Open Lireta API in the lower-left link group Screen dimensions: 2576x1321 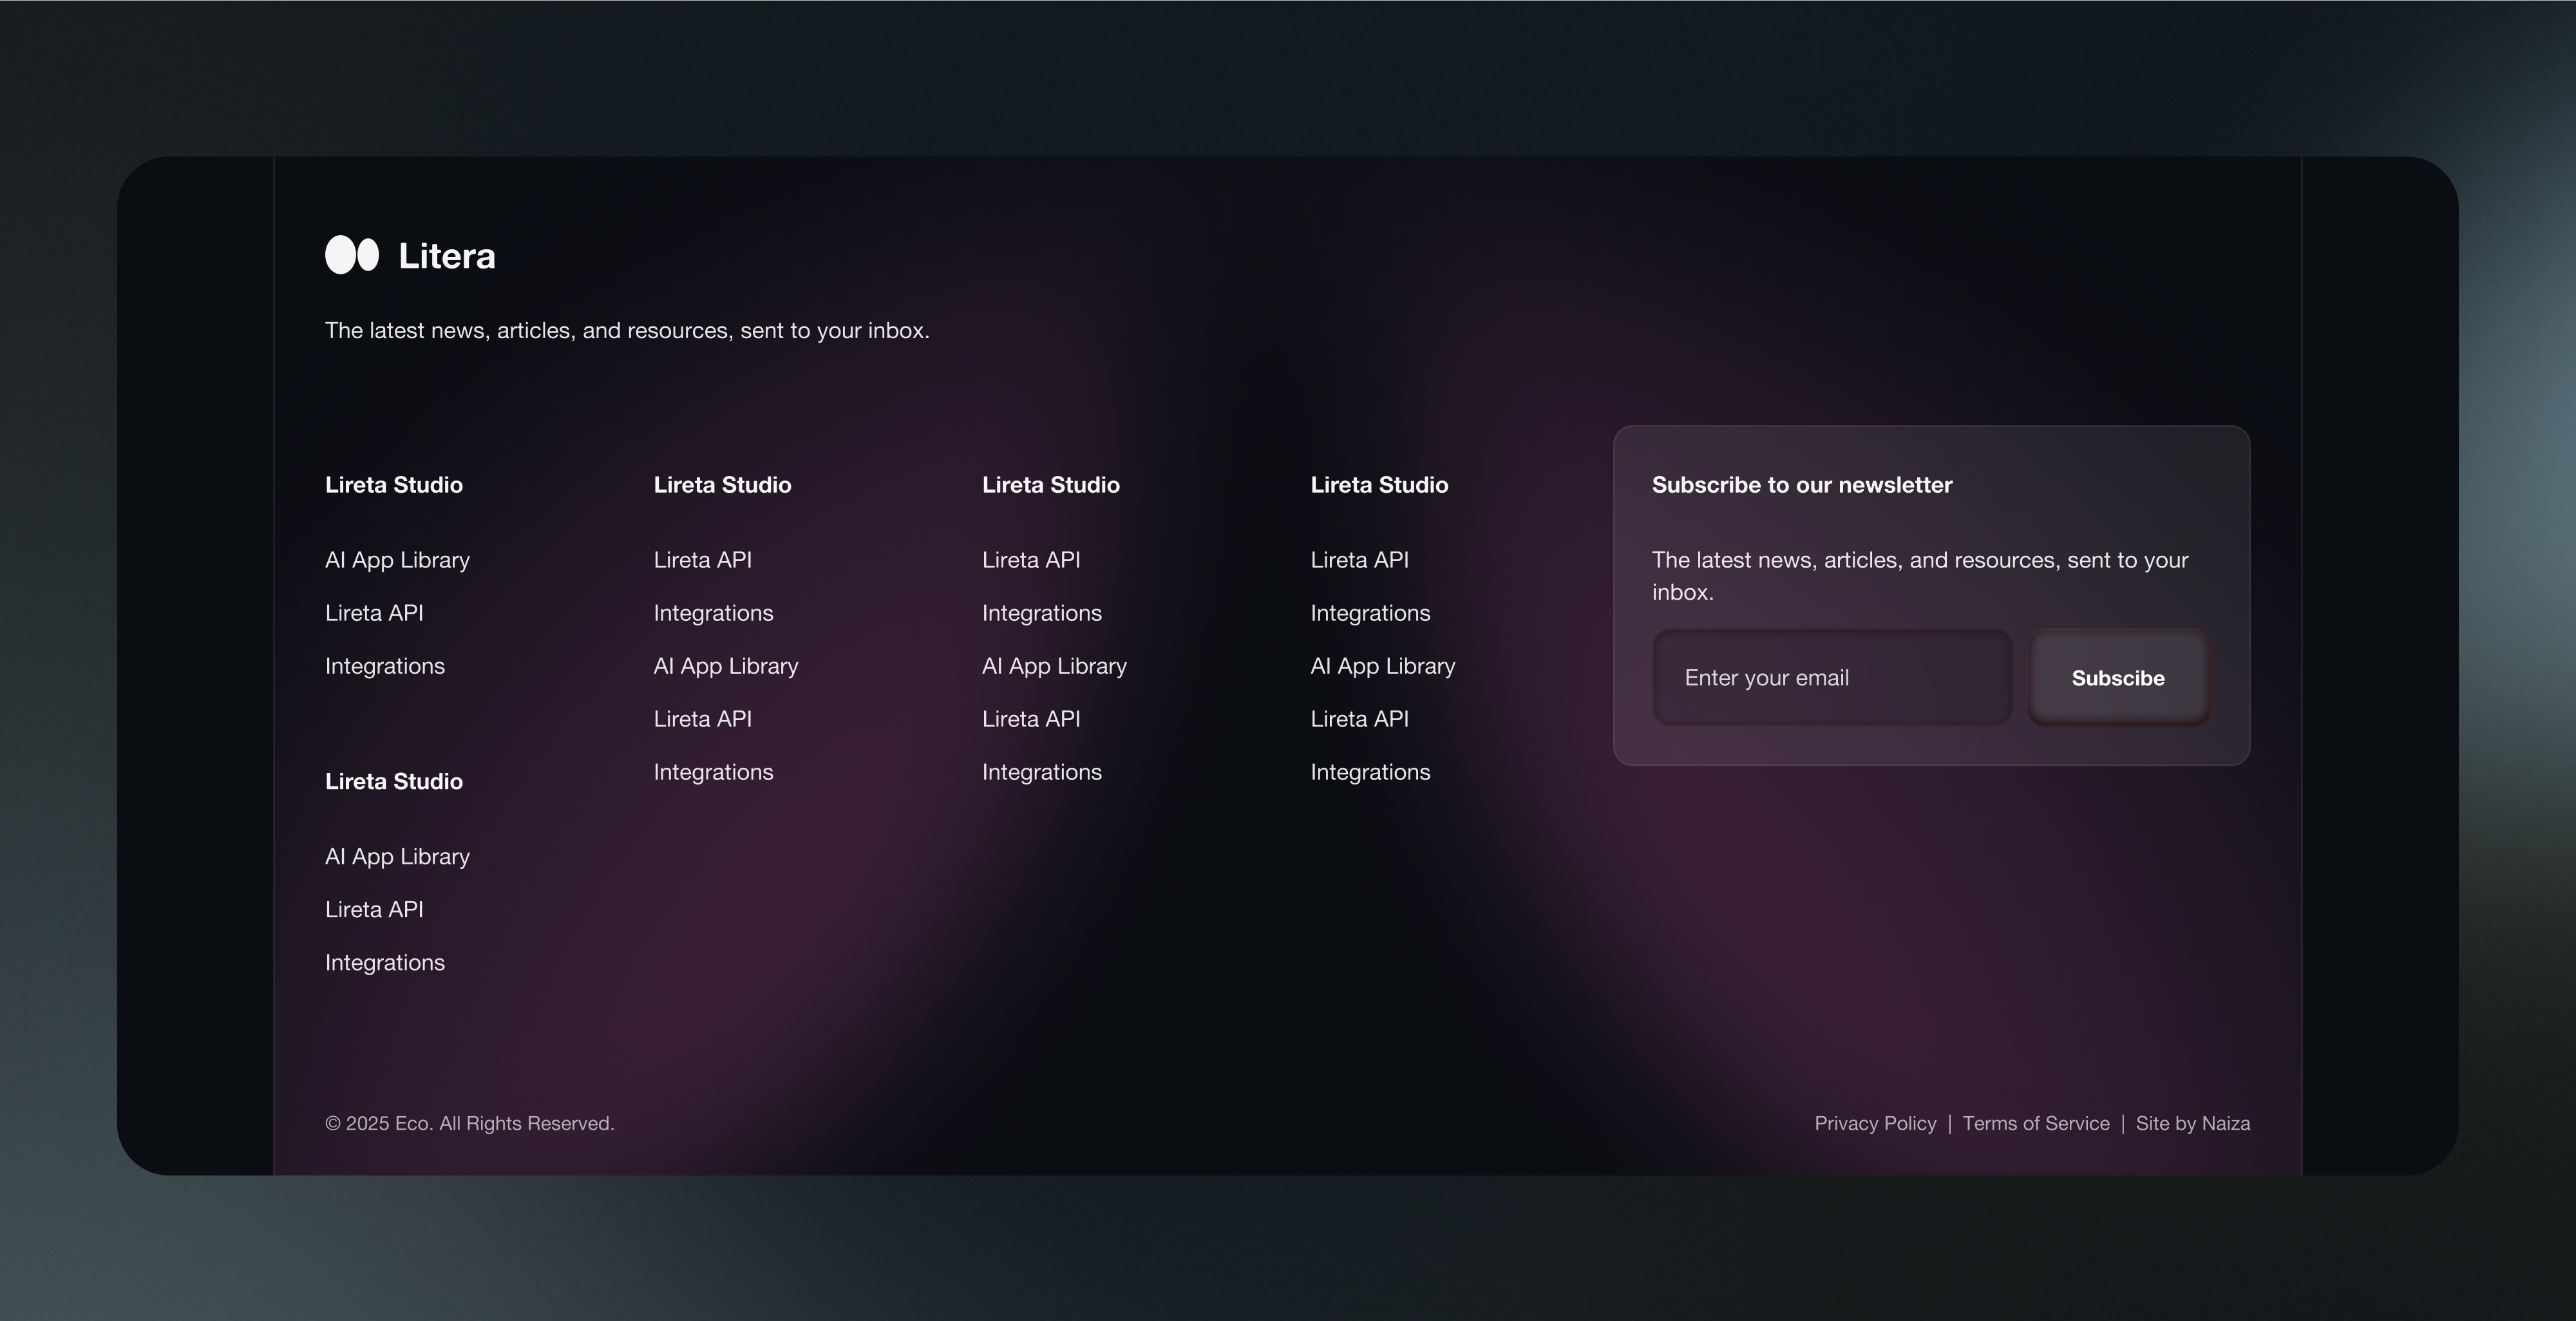pos(374,910)
